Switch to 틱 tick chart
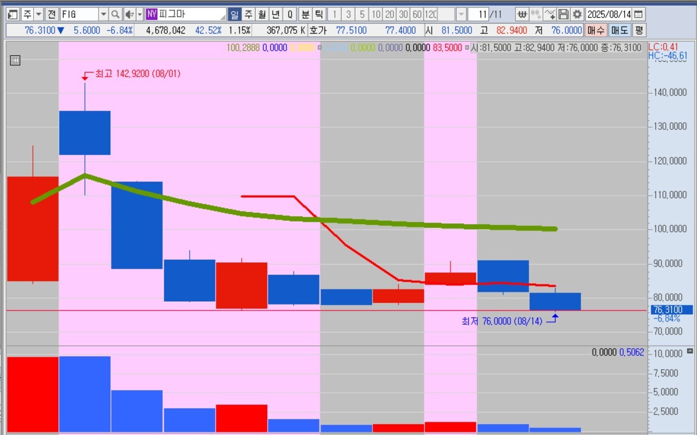Image resolution: width=697 pixels, height=435 pixels. 319,14
